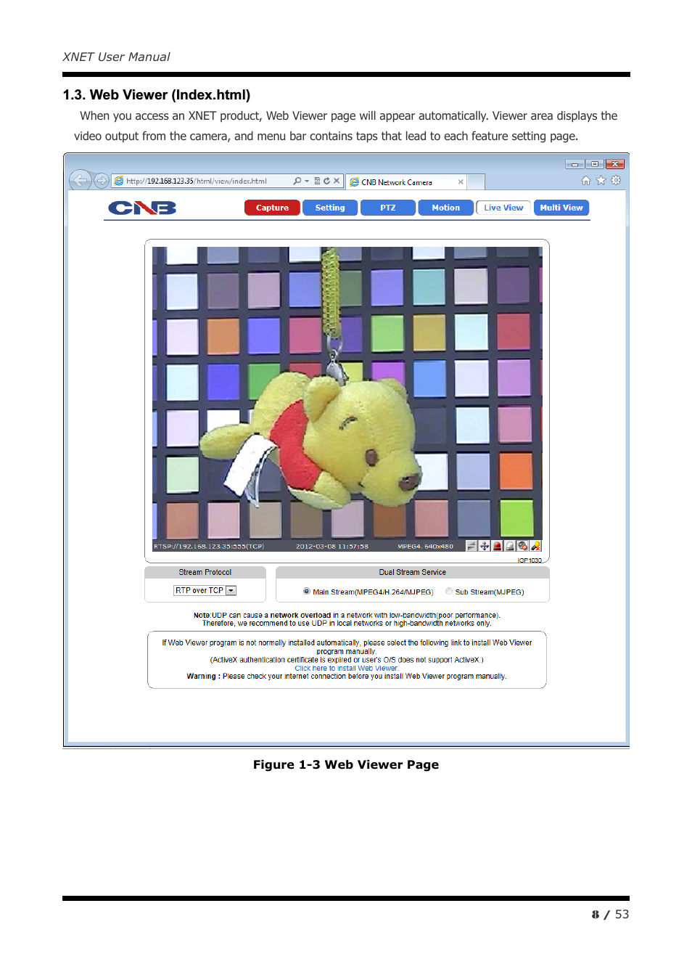
Task: Open a new blank browser tab
Action: 476,182
